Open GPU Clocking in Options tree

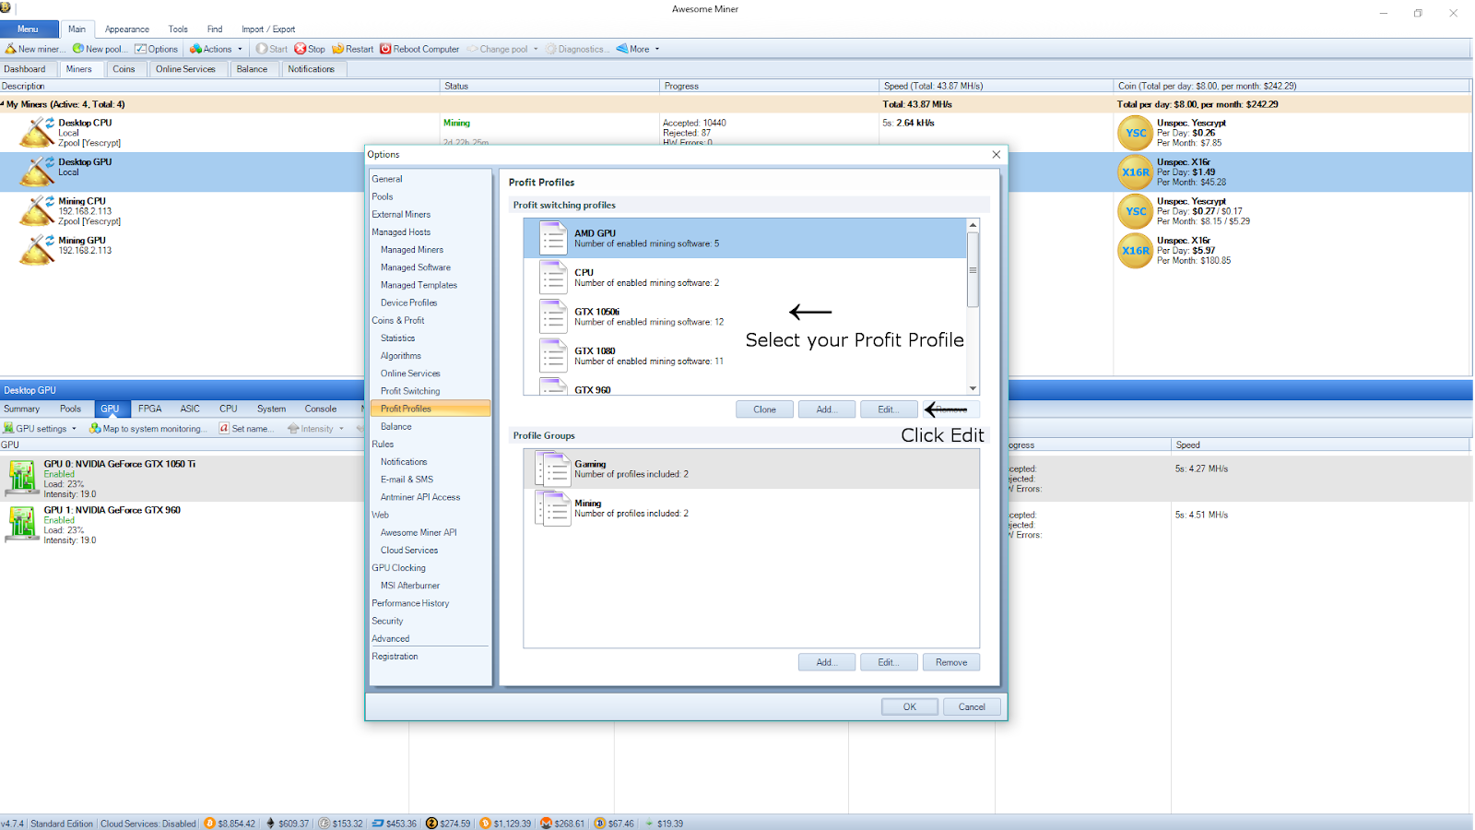pyautogui.click(x=399, y=568)
